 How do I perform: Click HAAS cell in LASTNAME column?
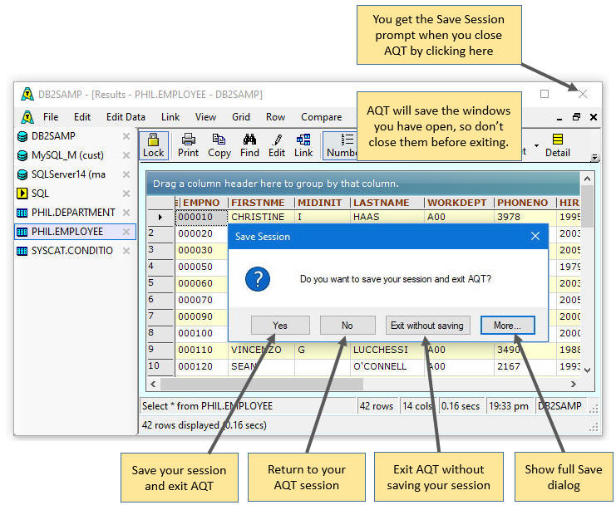pyautogui.click(x=387, y=217)
